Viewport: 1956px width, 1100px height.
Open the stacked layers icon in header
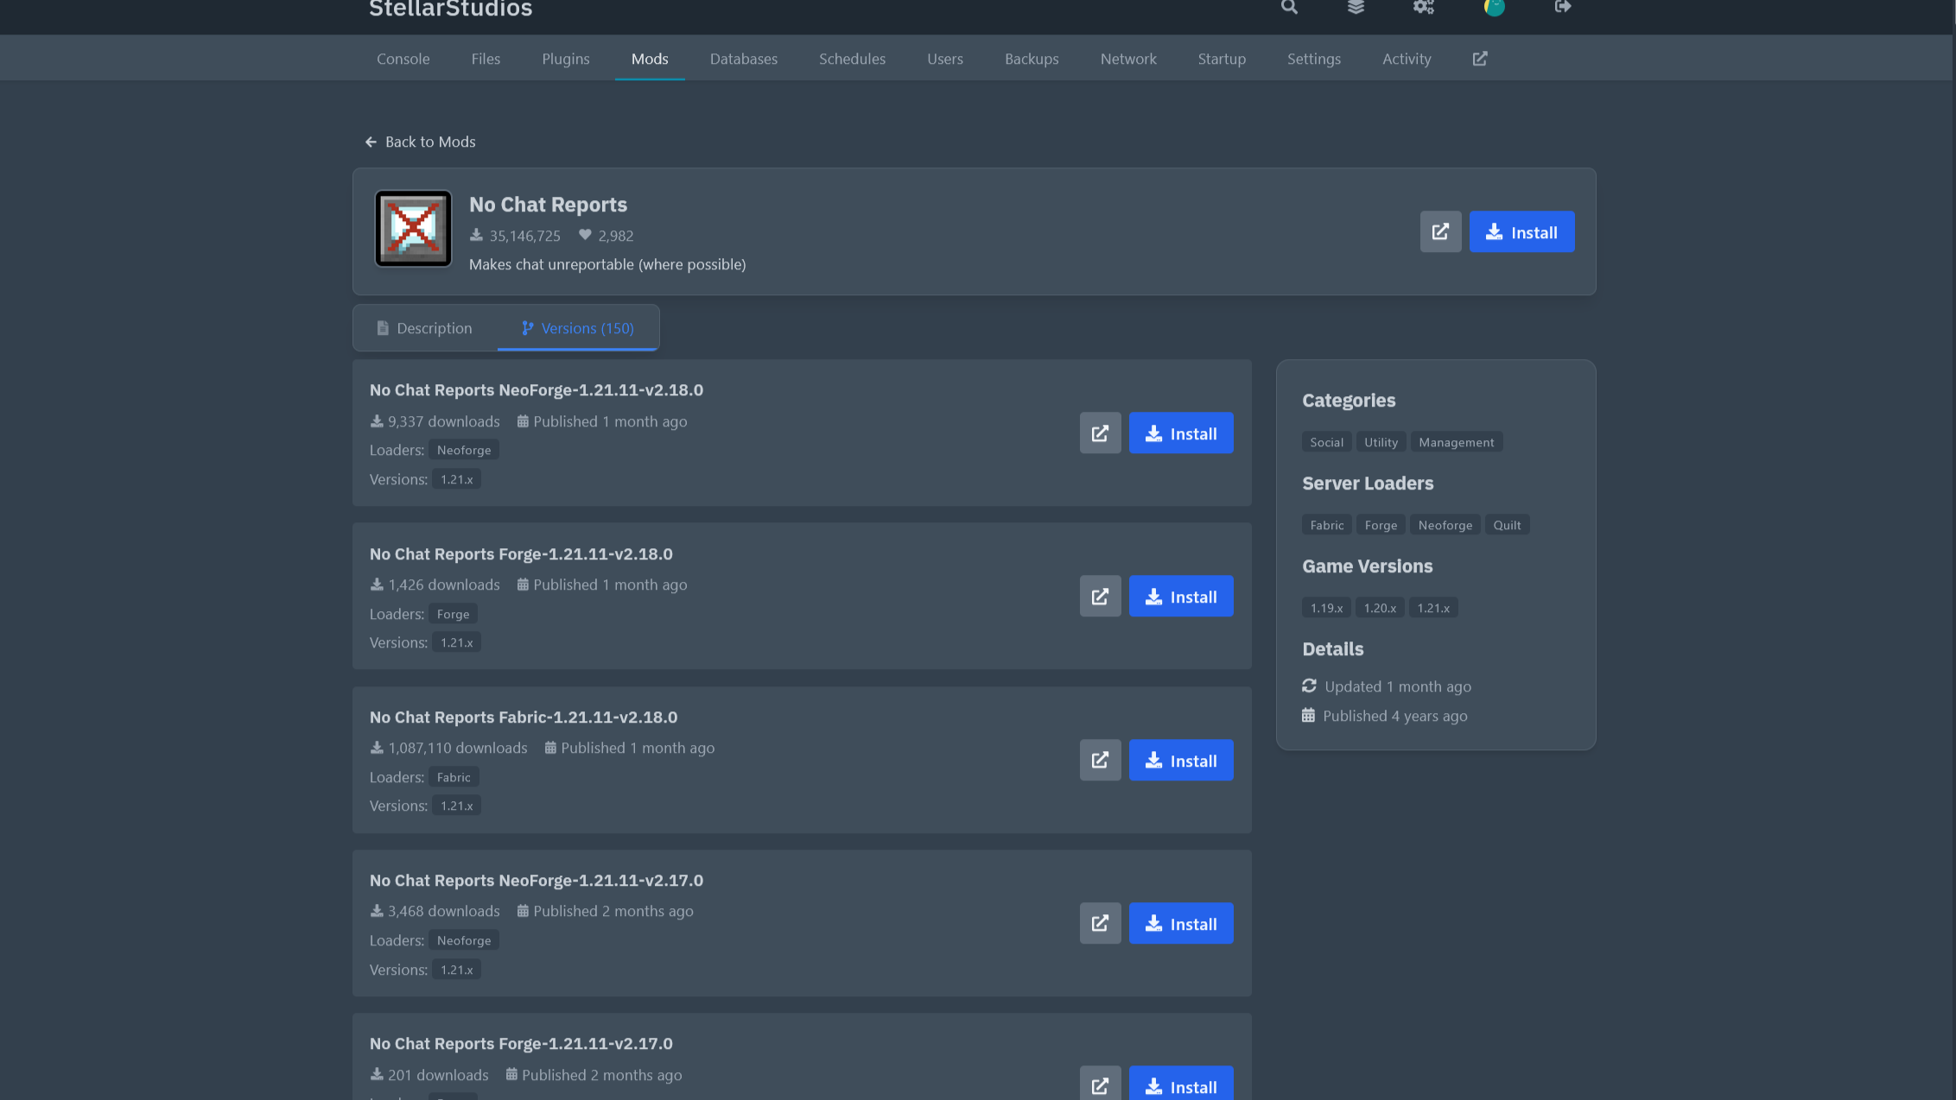[x=1356, y=8]
